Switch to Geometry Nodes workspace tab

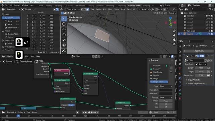(134, 6)
